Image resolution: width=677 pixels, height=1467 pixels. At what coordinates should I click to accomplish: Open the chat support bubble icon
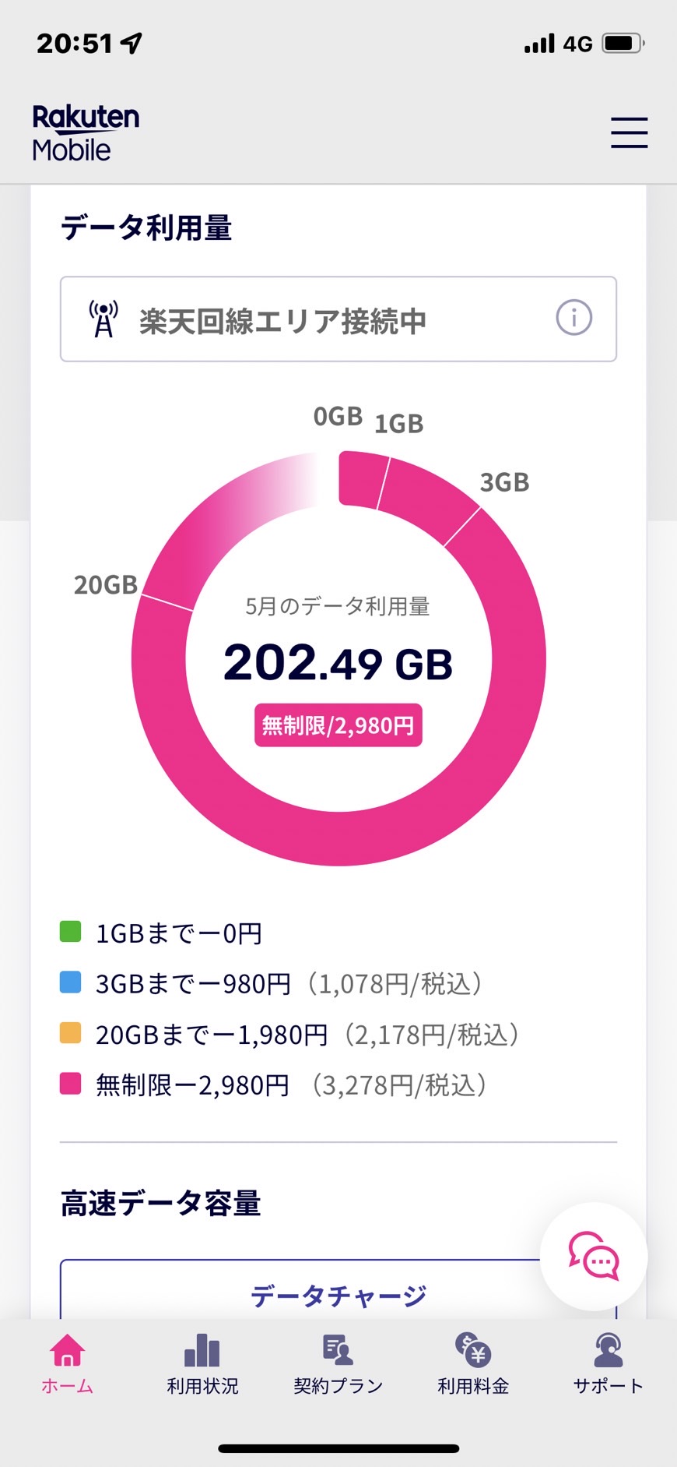point(594,1256)
